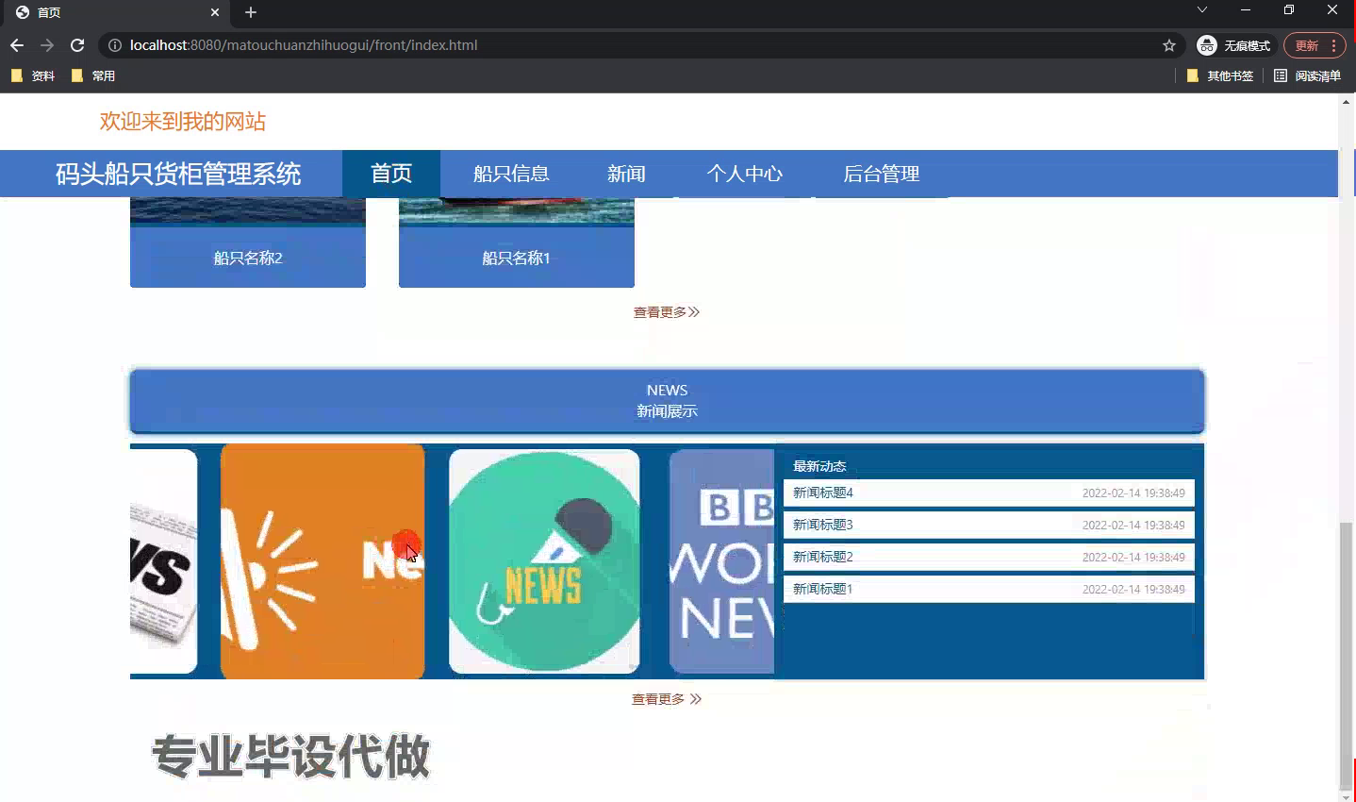This screenshot has width=1356, height=802.
Task: Select the 首页 navigation tab
Action: click(391, 174)
